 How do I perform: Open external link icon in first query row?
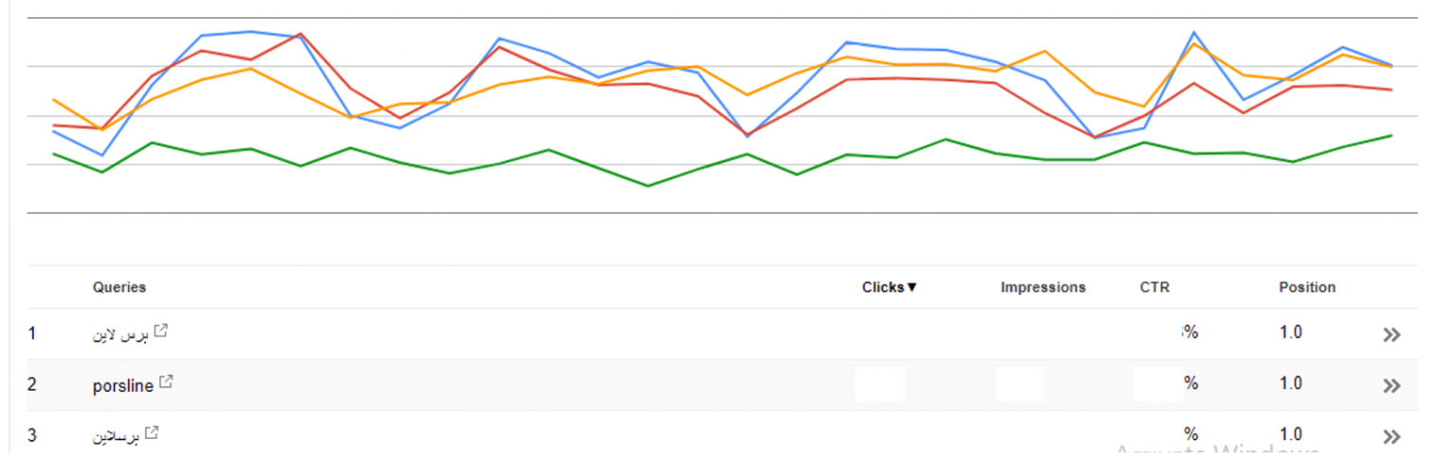point(162,330)
